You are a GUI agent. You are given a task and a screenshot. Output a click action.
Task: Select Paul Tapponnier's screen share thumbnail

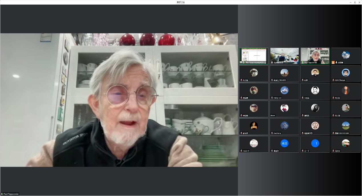point(254,55)
